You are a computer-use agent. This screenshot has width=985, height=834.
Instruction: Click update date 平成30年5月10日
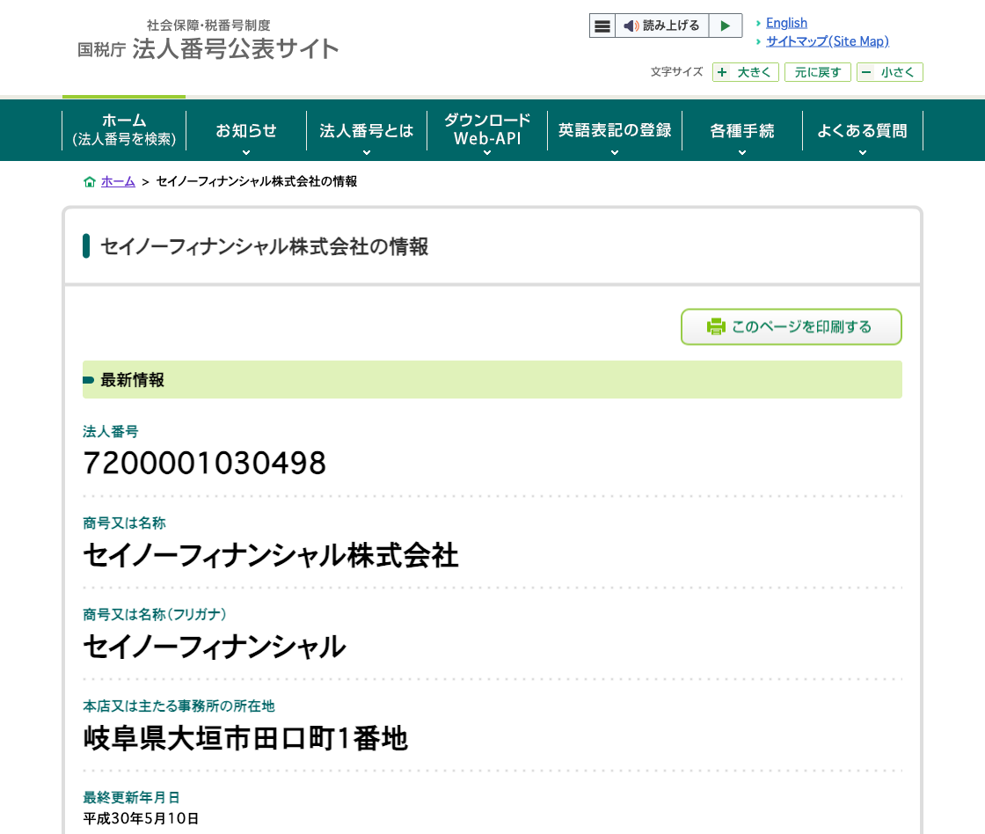142,818
